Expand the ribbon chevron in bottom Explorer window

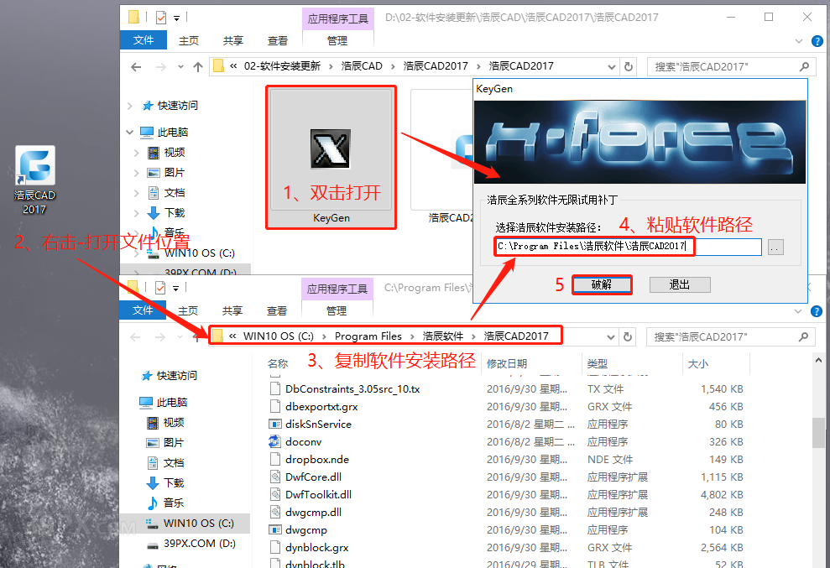798,311
